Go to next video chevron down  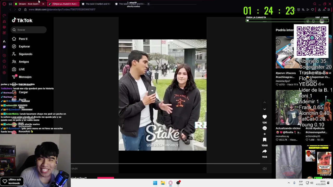point(265,109)
